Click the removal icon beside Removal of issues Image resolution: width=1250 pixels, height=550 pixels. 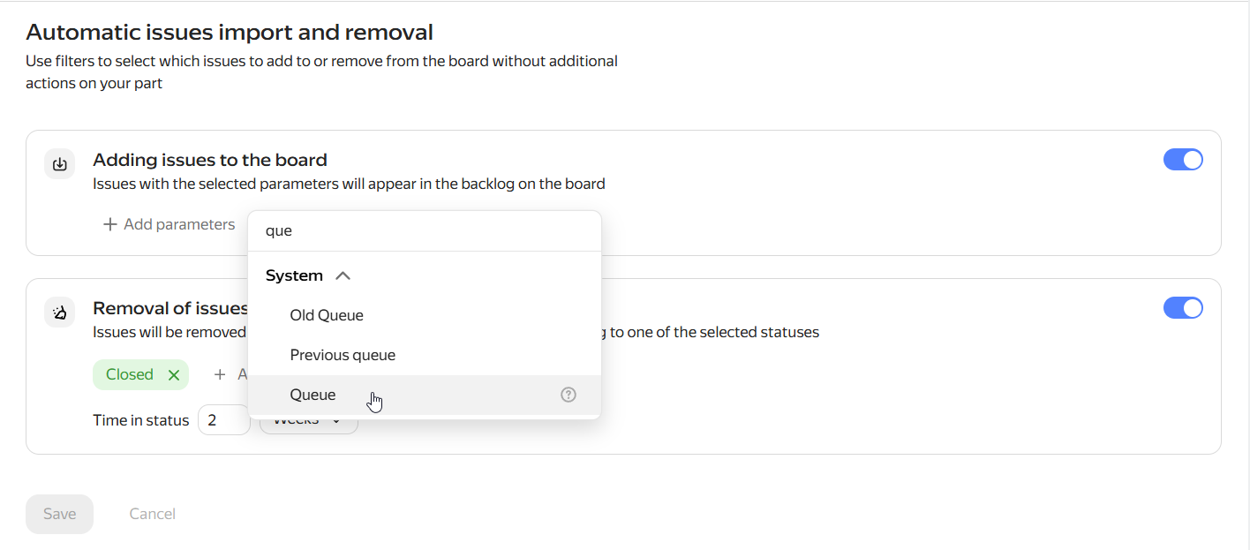pos(60,313)
